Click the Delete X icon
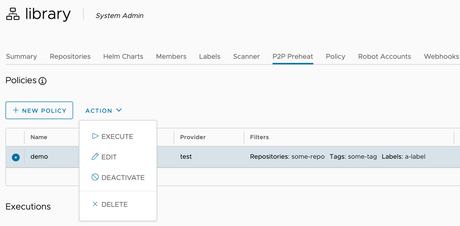Viewport: 460px width, 226px height. coord(95,204)
